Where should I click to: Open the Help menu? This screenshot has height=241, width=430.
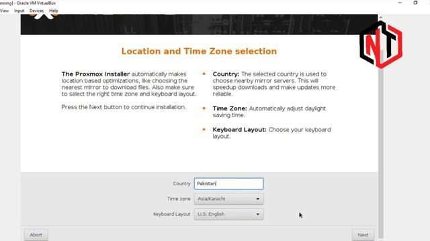(54, 11)
